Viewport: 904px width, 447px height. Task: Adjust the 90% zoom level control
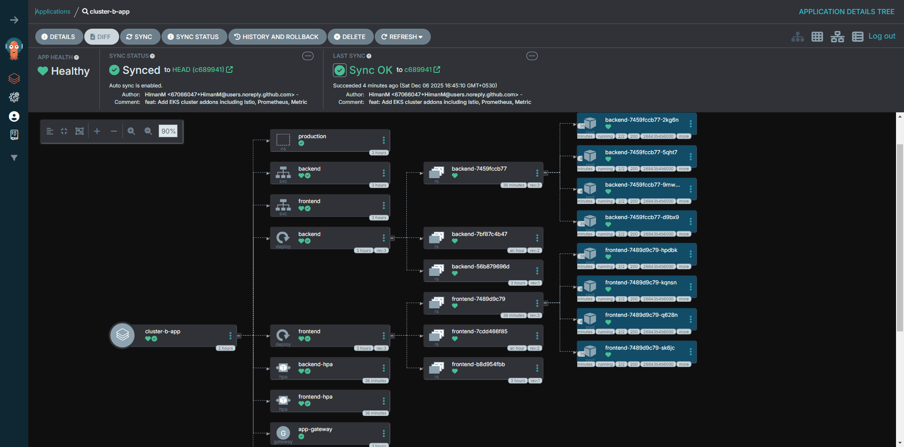168,131
